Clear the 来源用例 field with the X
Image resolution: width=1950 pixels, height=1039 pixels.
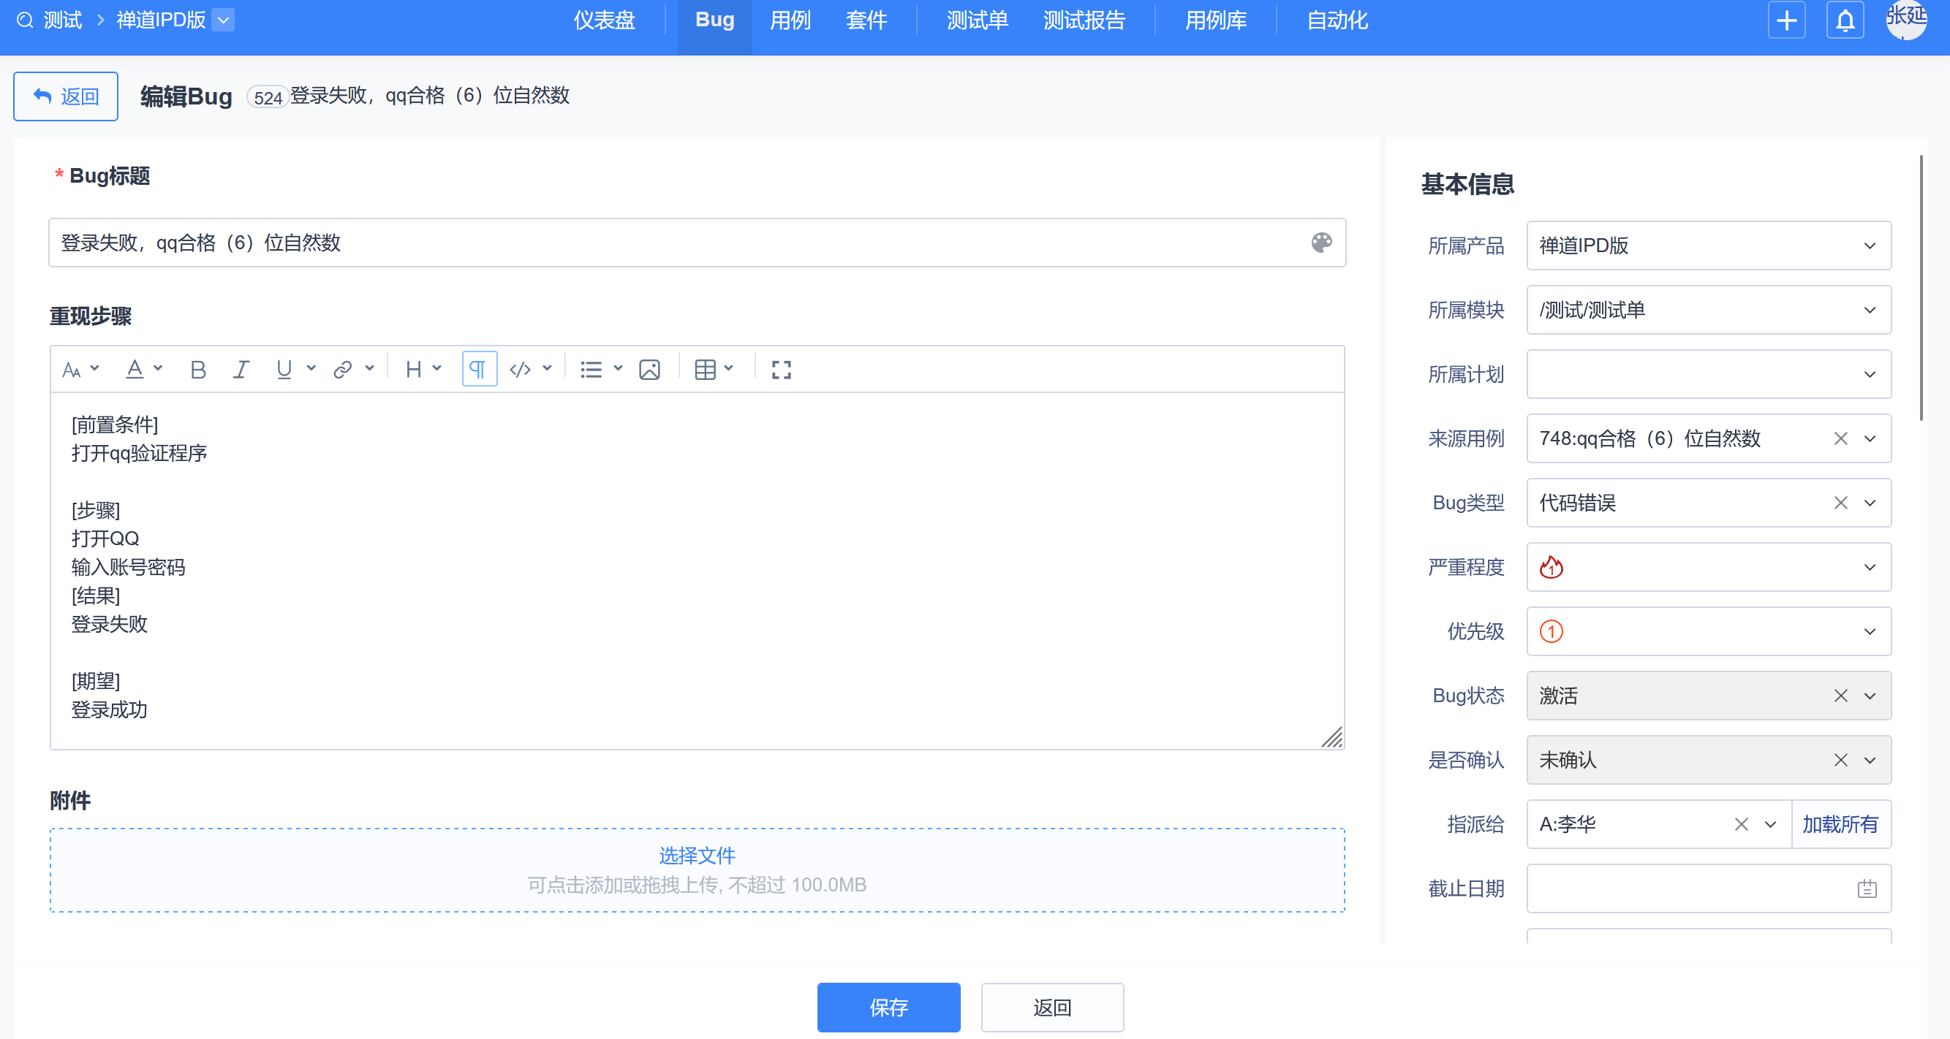click(x=1840, y=438)
